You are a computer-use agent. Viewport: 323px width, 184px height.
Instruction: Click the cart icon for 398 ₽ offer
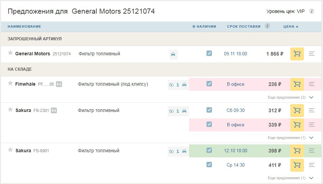click(297, 151)
